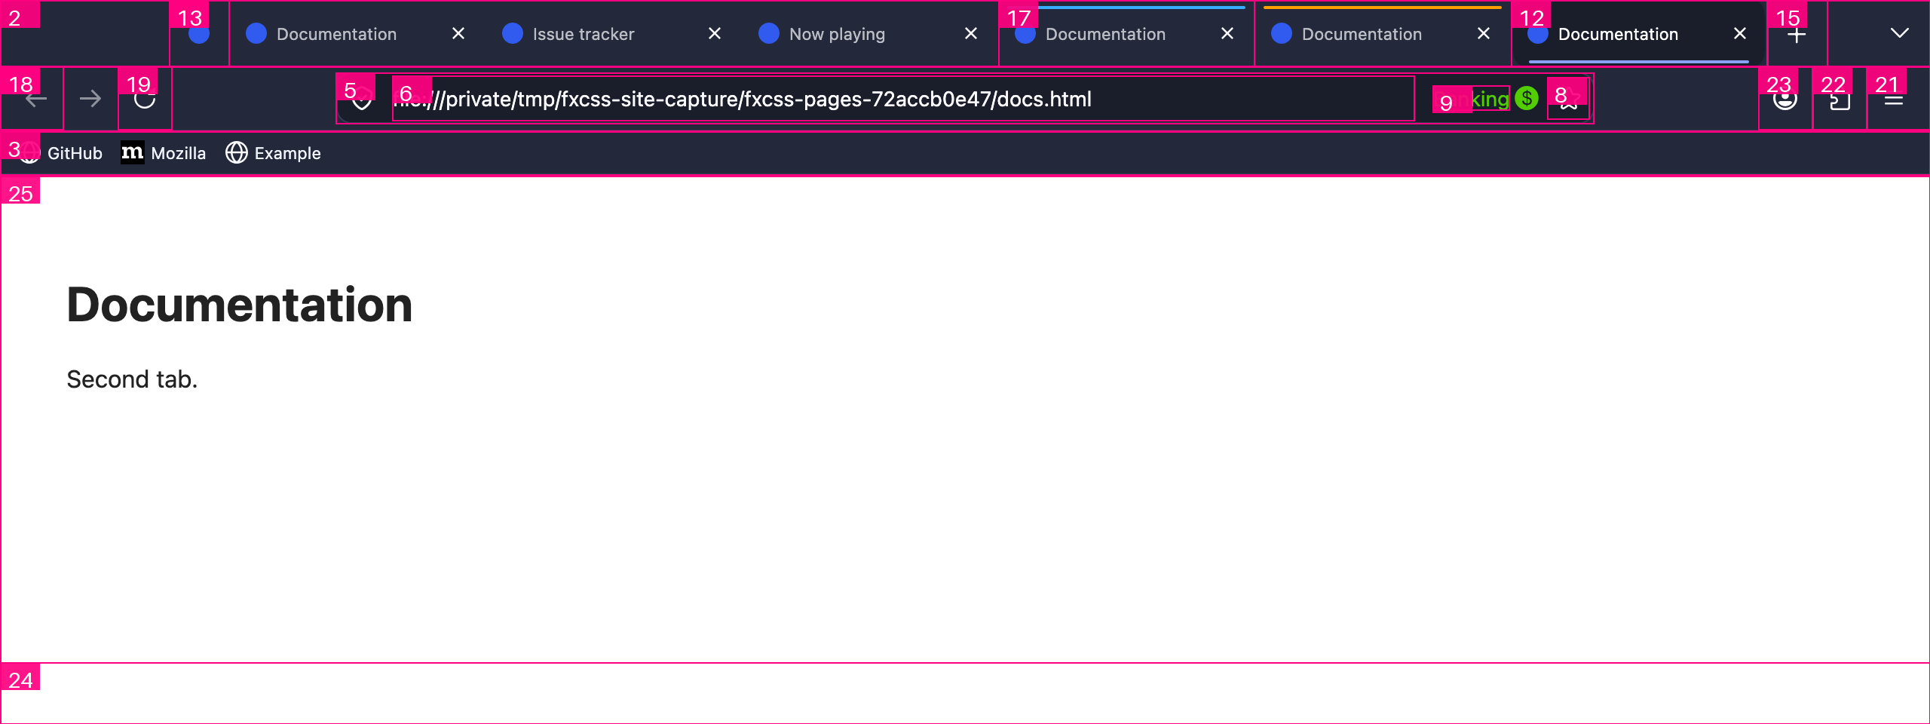Click the Documentation page heading
The width and height of the screenshot is (1930, 724).
click(x=240, y=305)
